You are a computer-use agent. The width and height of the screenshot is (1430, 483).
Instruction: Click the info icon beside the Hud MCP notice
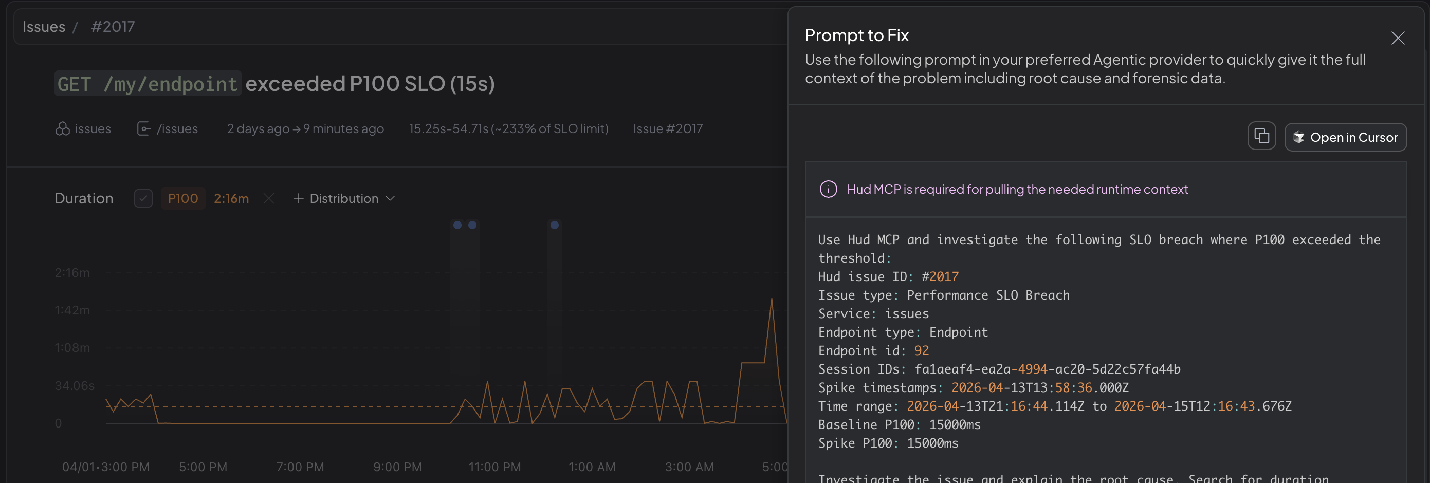[x=828, y=189]
